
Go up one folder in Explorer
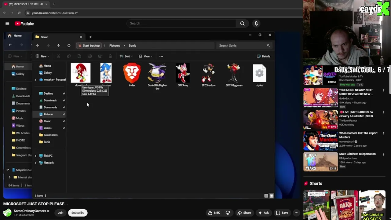(x=58, y=46)
